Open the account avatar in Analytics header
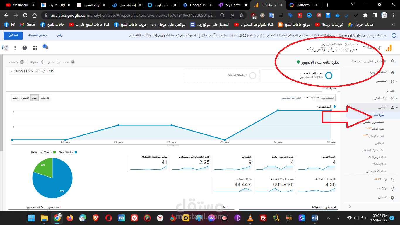400x225 pixels. pos(5,48)
